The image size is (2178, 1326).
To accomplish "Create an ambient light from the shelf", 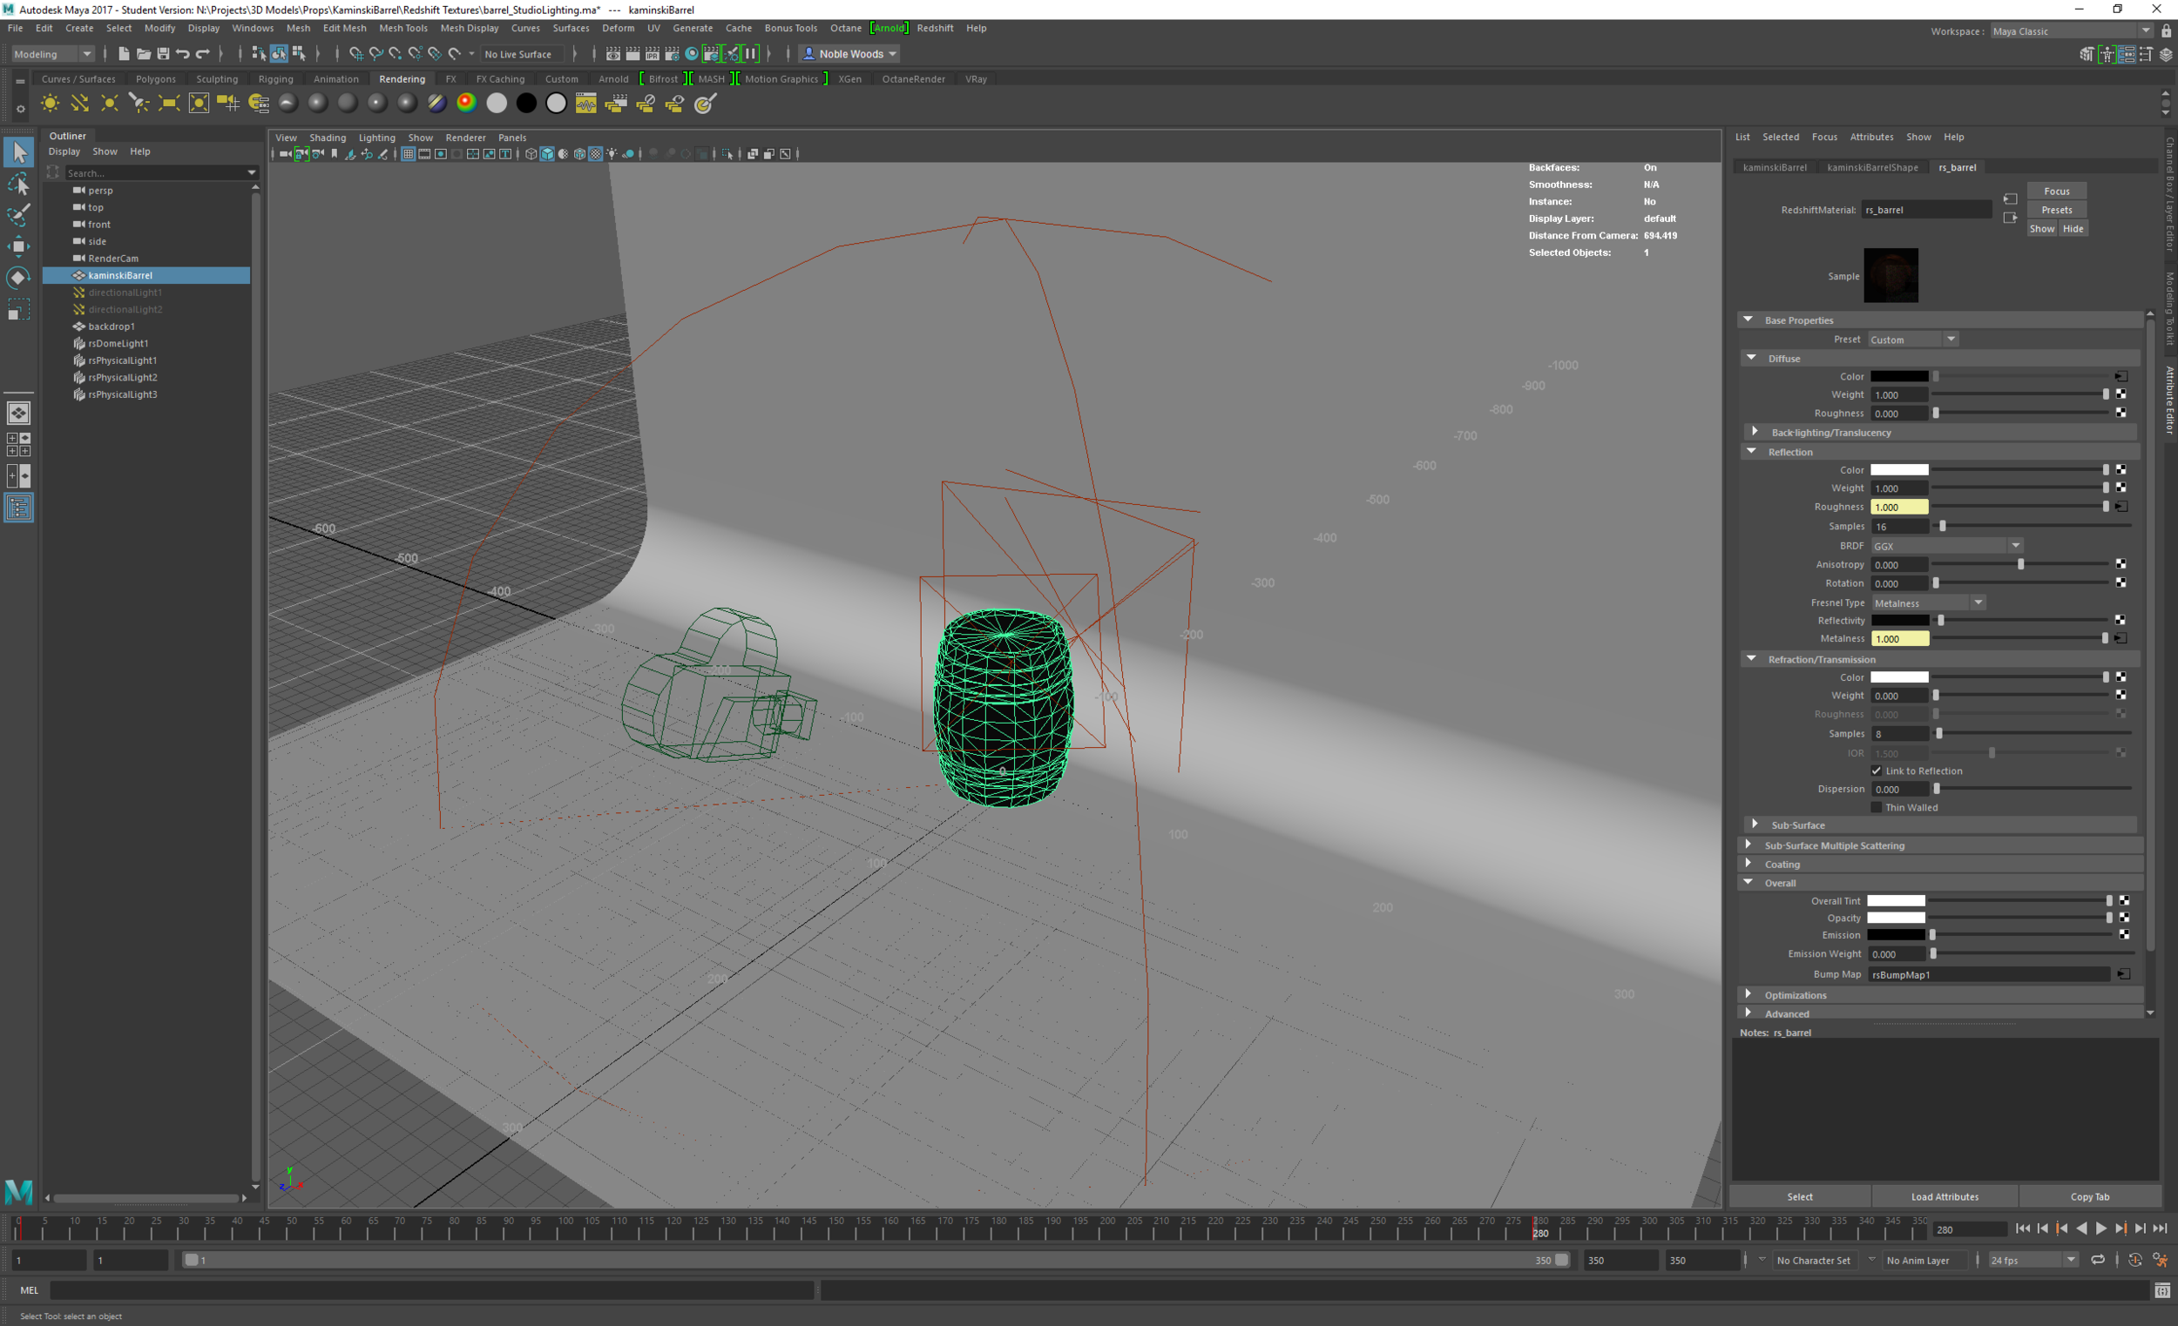I will pos(51,104).
